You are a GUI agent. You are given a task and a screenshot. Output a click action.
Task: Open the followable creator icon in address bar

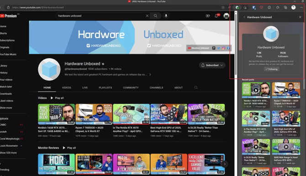[237, 7]
